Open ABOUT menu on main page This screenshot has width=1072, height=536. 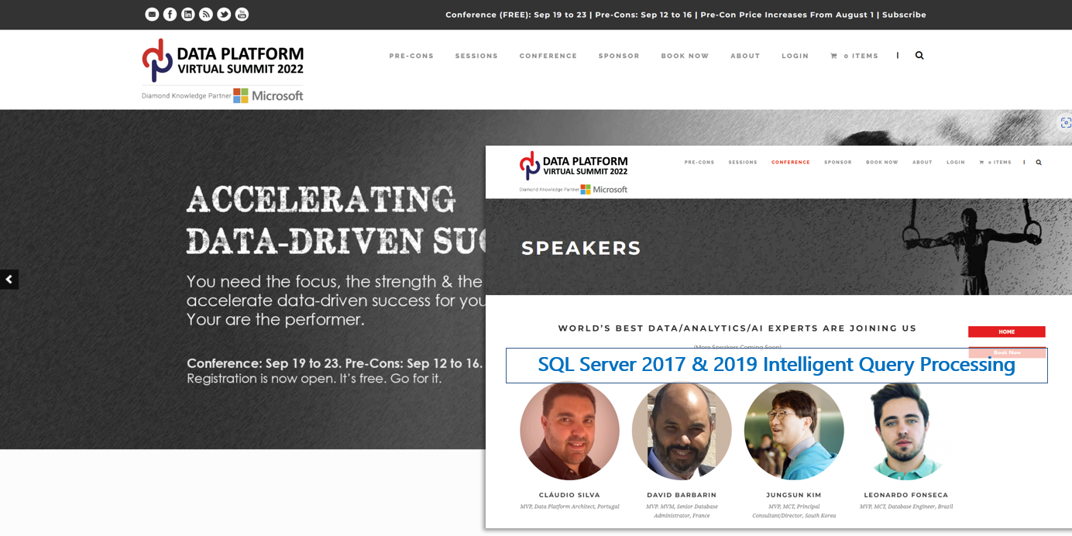(745, 56)
